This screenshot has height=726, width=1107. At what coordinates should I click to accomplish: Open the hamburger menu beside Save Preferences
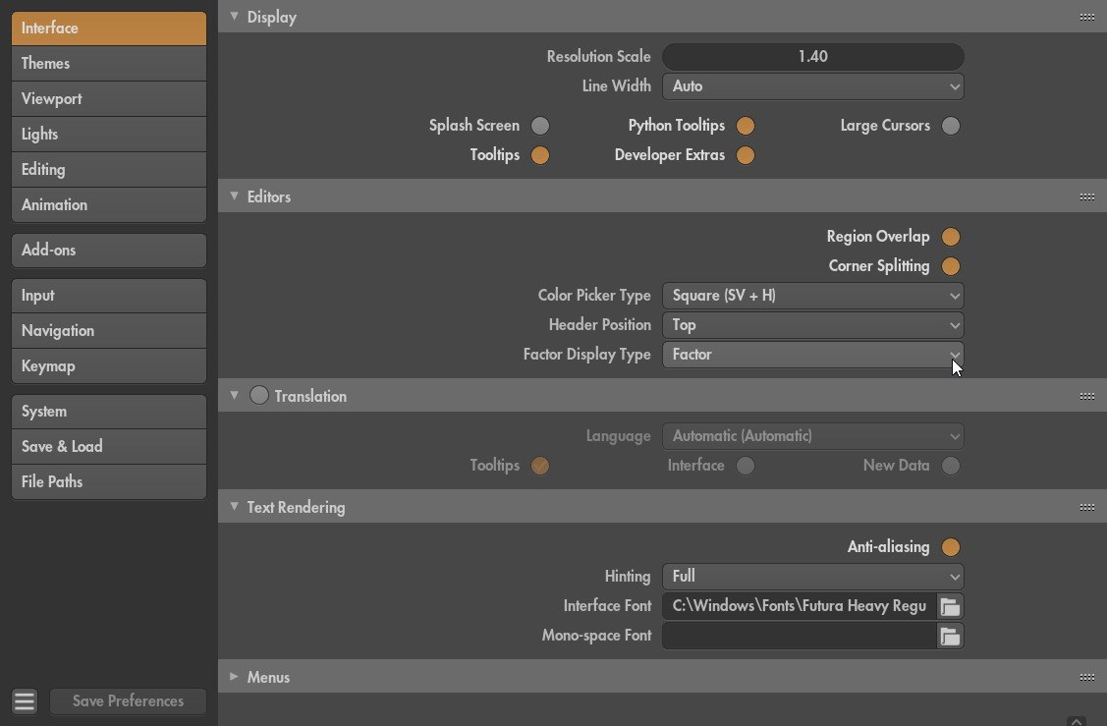coord(25,701)
